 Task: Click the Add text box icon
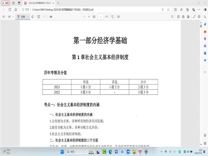(x=39, y=17)
